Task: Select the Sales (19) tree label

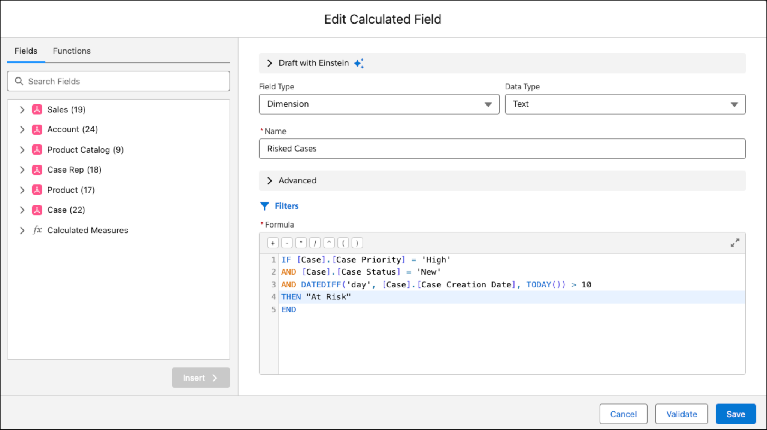Action: tap(66, 109)
